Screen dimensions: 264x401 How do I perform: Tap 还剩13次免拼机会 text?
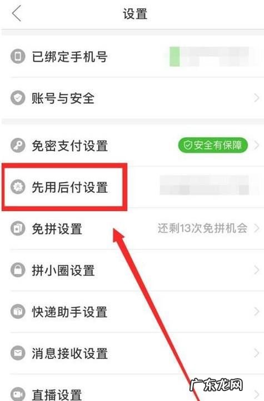[203, 228]
